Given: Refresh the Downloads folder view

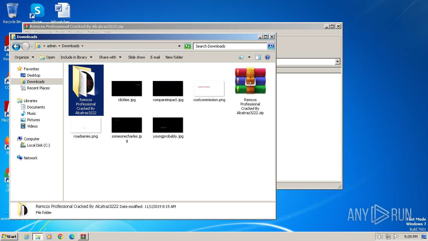Looking at the screenshot, I should pyautogui.click(x=188, y=46).
